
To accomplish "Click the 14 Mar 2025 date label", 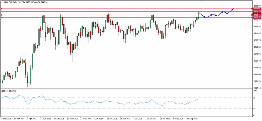I will click(6, 118).
